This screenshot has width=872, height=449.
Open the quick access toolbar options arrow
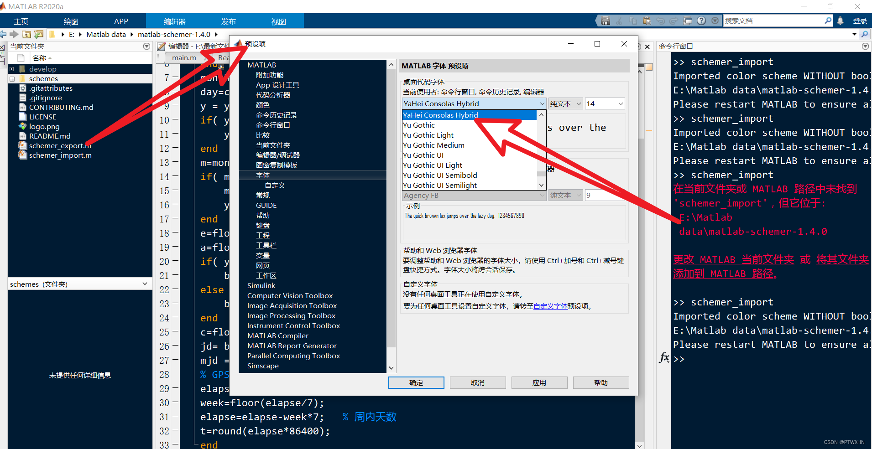tap(715, 21)
